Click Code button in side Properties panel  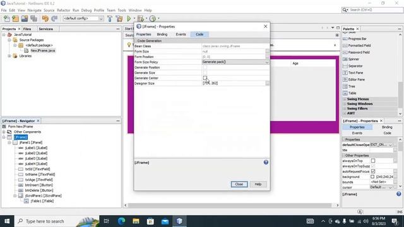tap(387, 133)
